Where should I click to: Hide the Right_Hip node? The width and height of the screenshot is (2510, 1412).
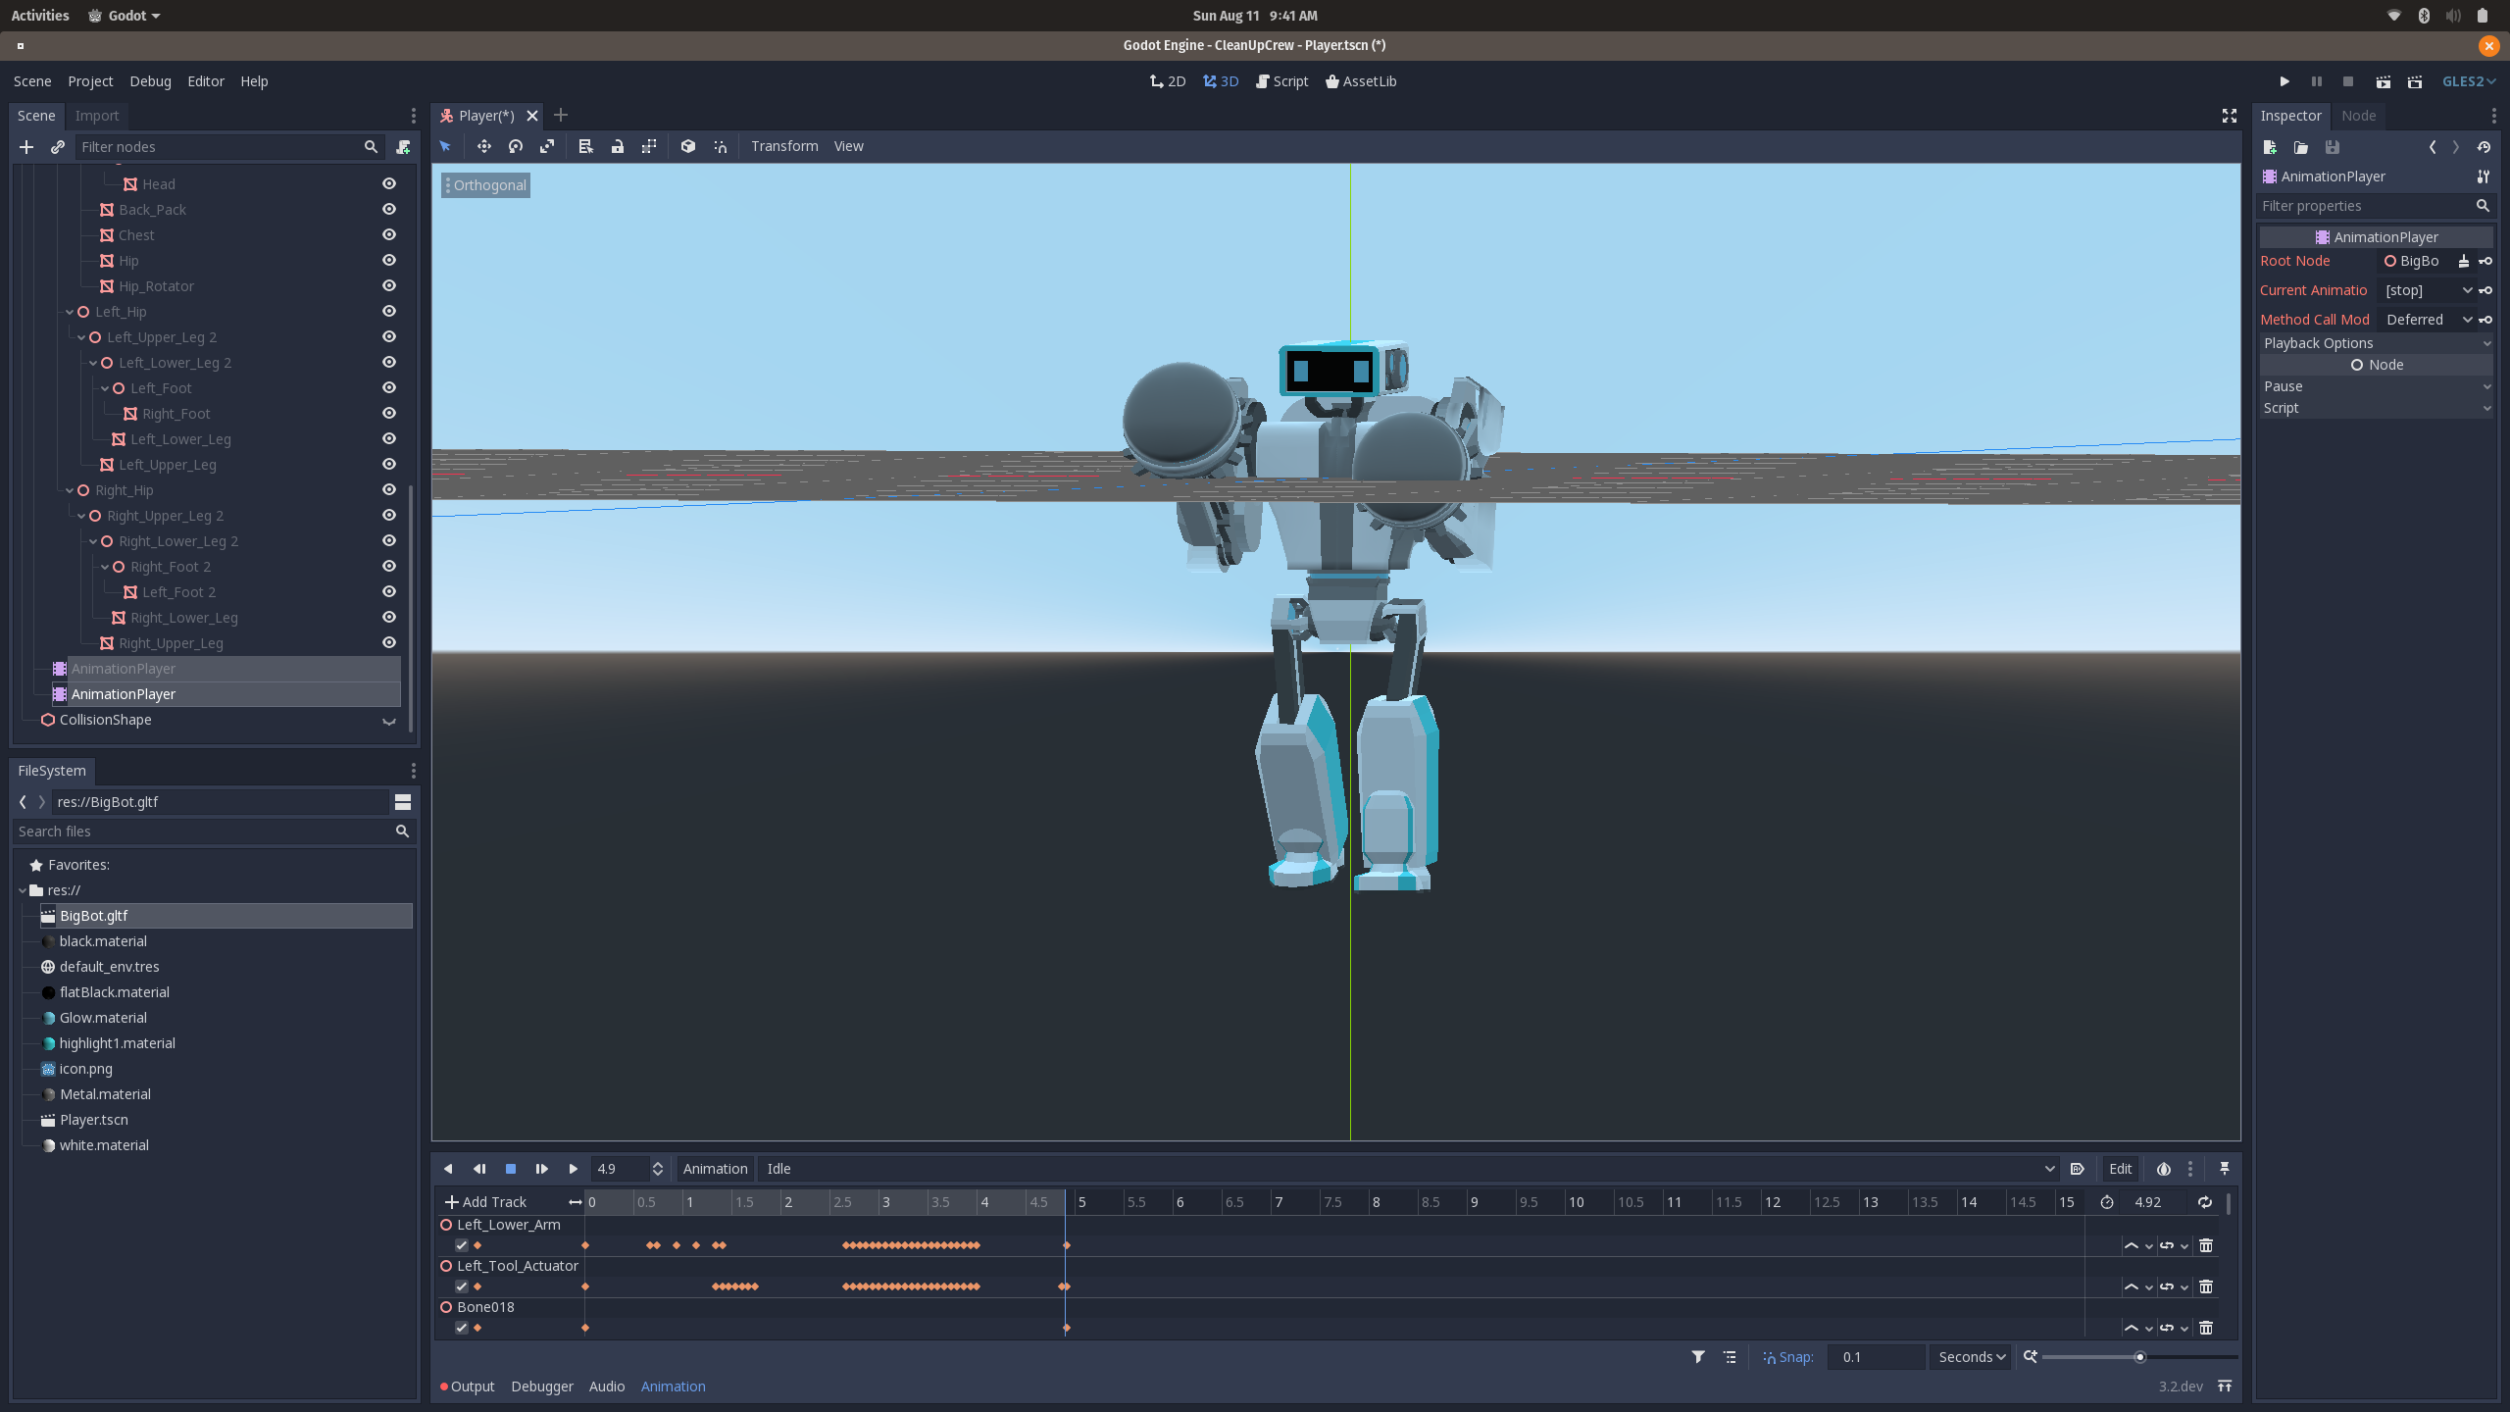click(x=389, y=490)
